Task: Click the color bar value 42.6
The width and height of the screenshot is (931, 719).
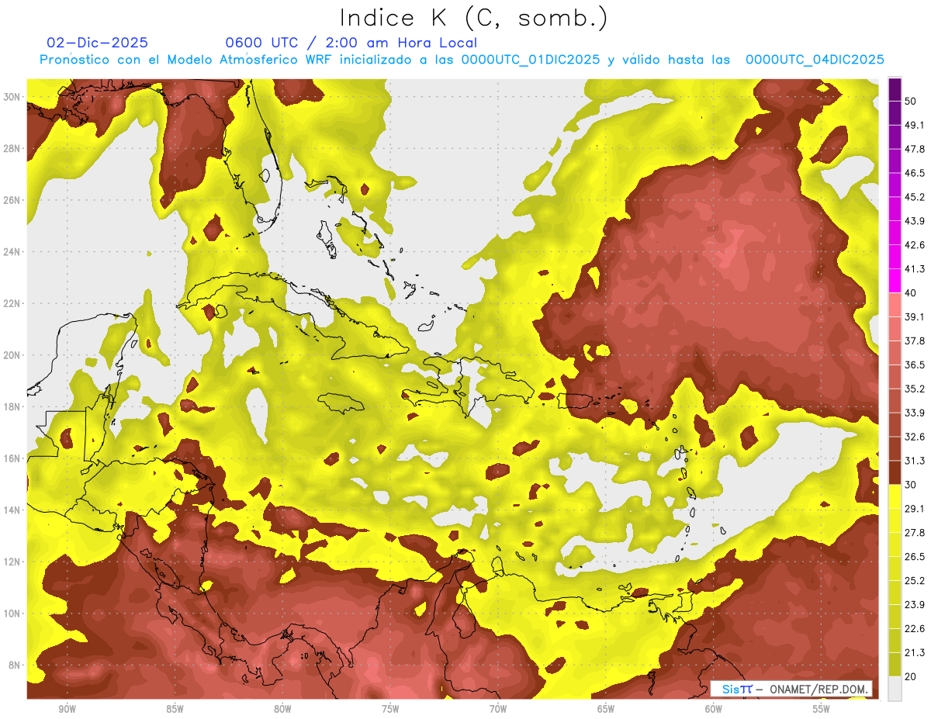Action: click(x=915, y=245)
